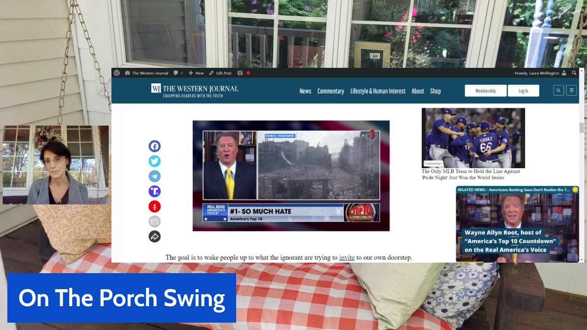
Task: Share article via the red share icon
Action: [x=155, y=206]
